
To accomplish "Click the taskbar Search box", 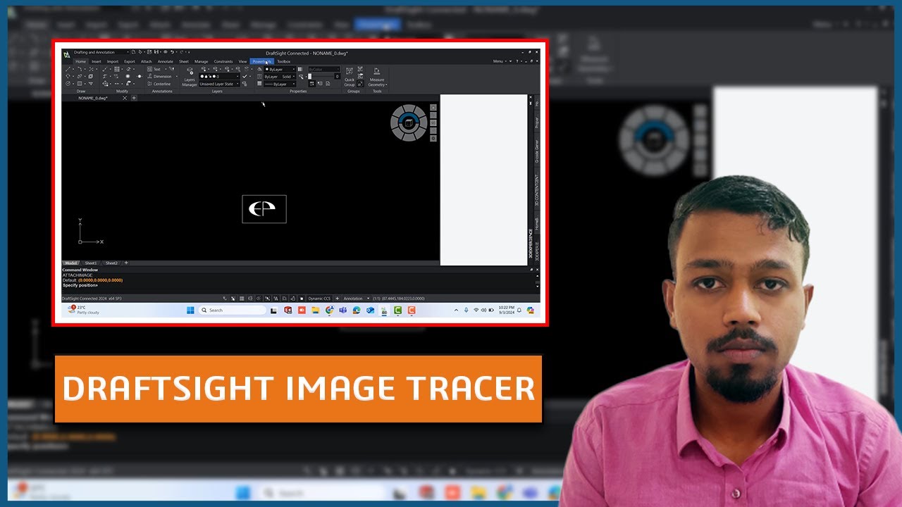I will coord(233,310).
